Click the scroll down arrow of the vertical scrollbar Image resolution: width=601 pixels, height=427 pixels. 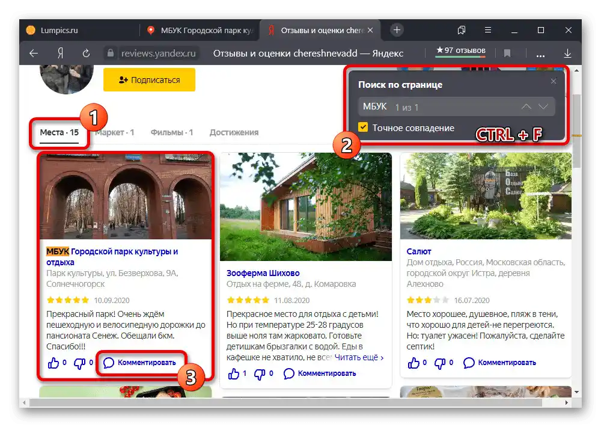coord(576,393)
